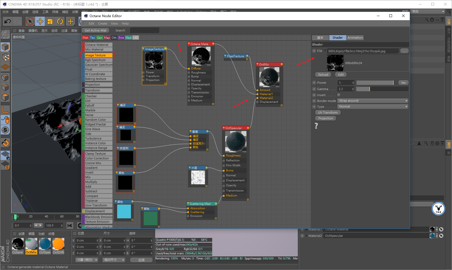Open the Create menu in Node Editor
Screen dimensions: 452x270
click(x=103, y=23)
